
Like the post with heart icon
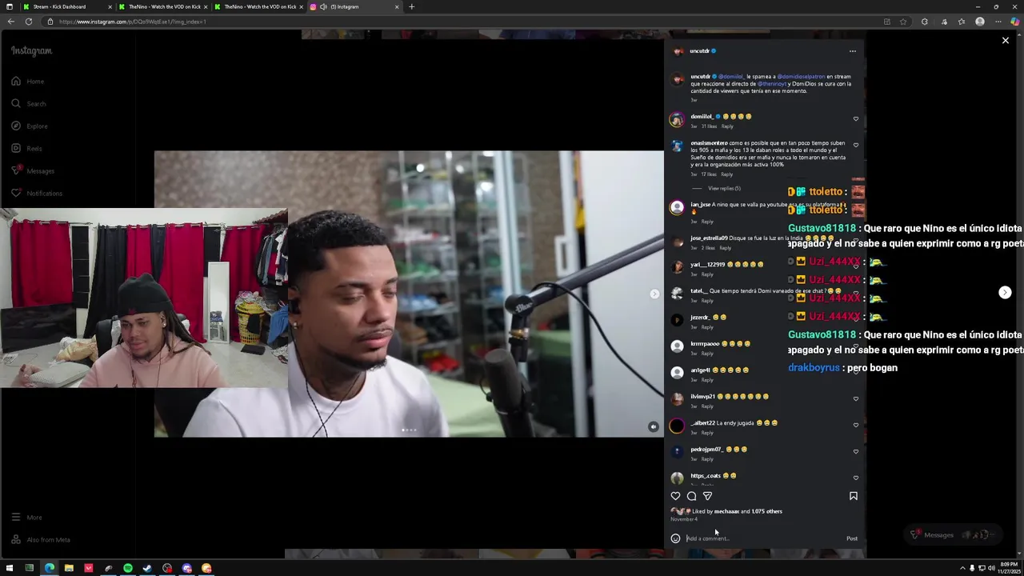675,496
